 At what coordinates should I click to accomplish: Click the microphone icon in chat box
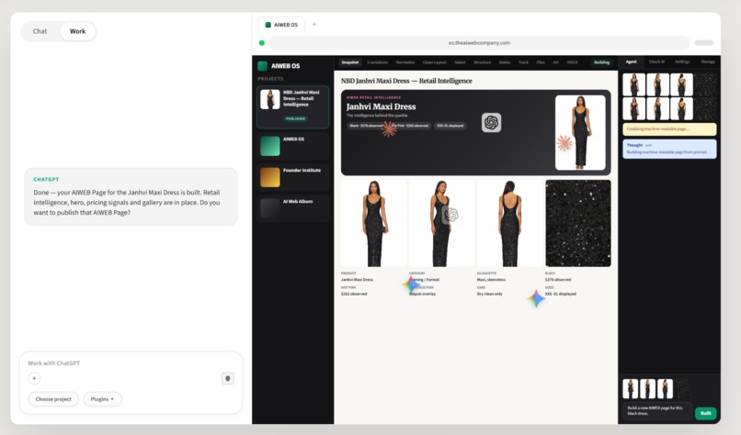228,378
